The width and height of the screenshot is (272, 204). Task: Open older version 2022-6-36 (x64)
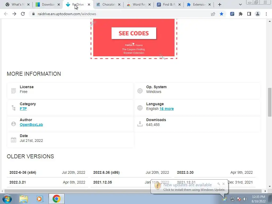pyautogui.click(x=23, y=172)
